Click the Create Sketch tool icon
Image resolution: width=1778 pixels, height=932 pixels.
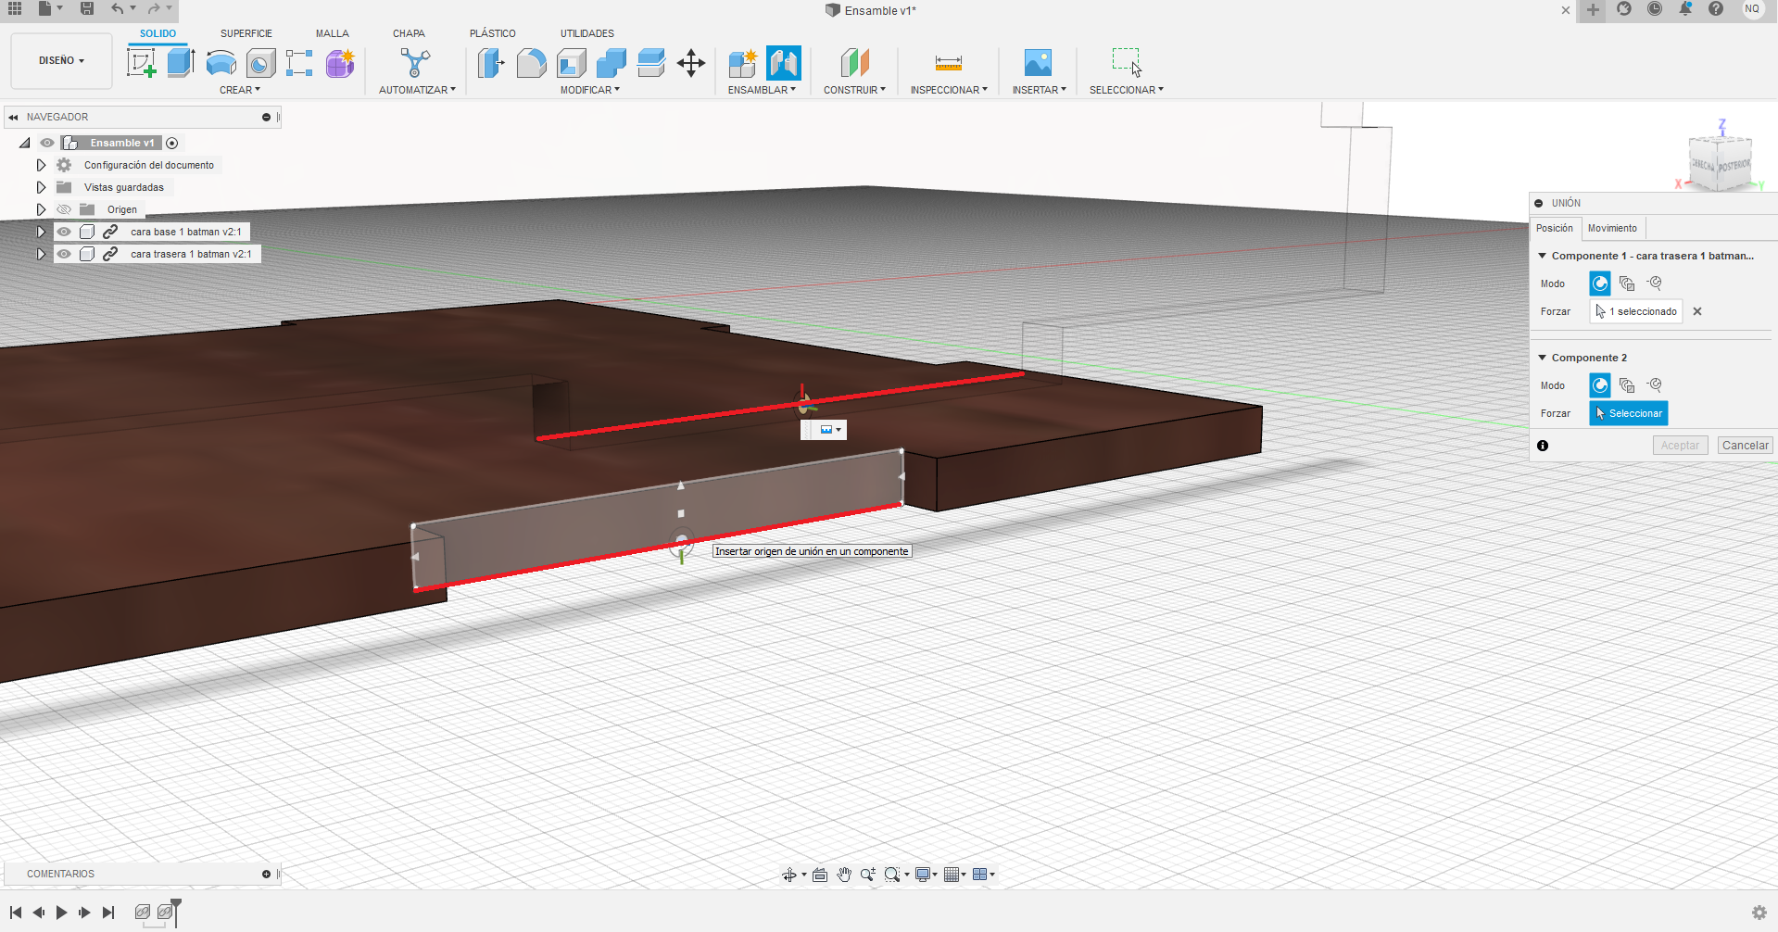pos(141,63)
